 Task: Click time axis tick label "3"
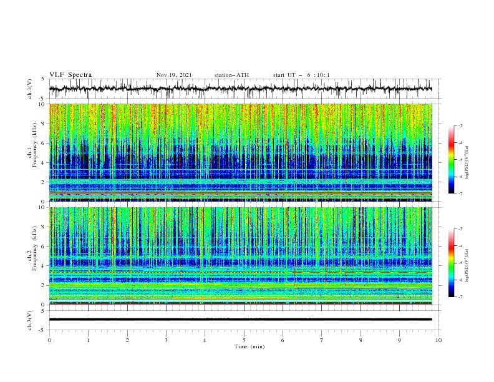click(166, 340)
